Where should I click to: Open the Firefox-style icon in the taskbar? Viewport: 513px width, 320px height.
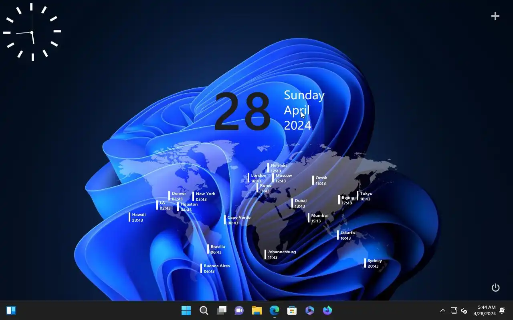click(x=327, y=310)
